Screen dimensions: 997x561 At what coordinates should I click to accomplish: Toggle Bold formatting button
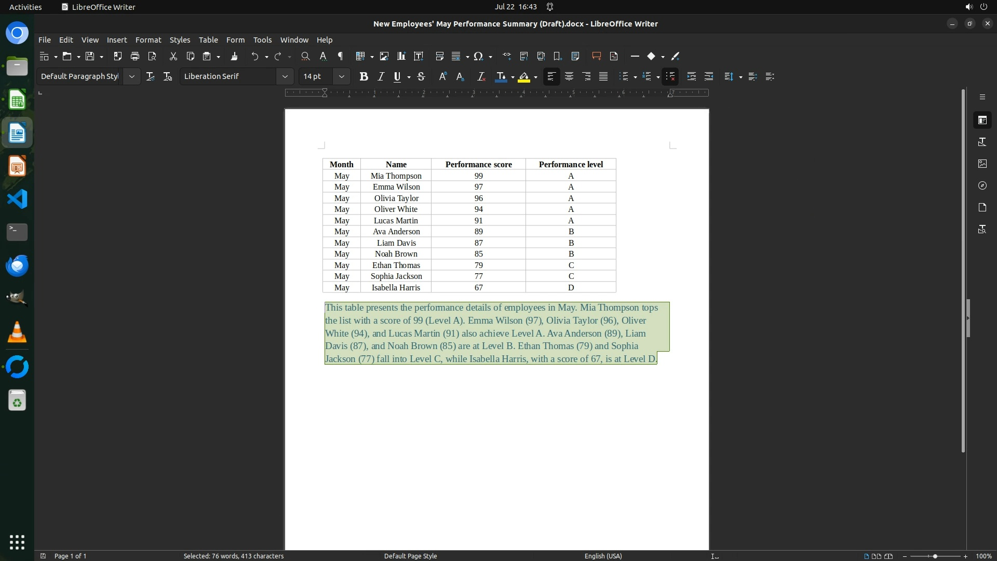point(363,76)
